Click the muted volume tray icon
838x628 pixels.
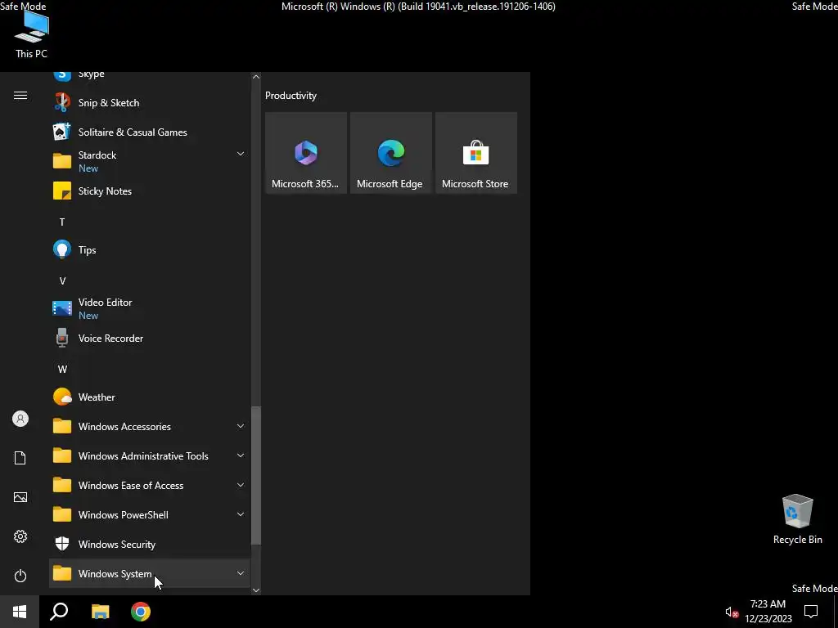point(732,612)
